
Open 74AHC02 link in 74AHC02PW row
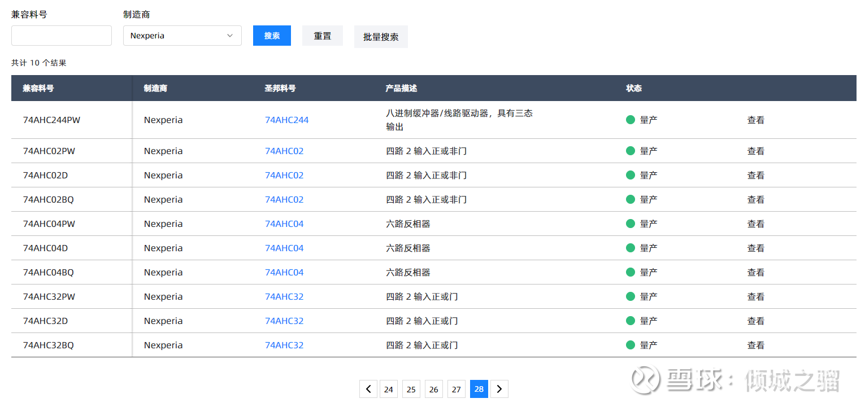(284, 151)
